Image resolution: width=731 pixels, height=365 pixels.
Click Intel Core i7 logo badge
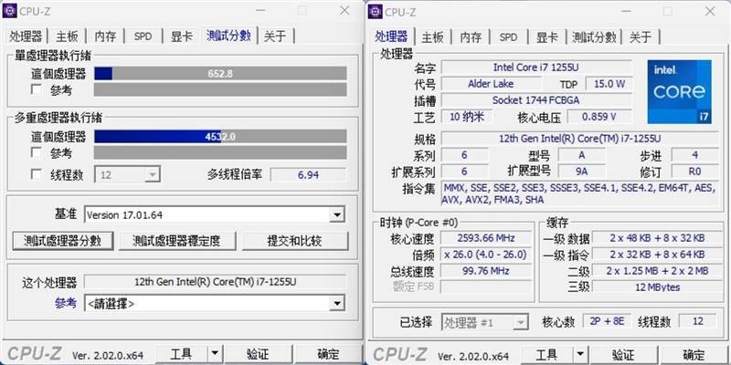[x=679, y=92]
